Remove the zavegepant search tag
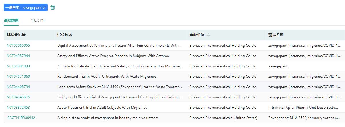Image resolution: width=345 pixels, height=127 pixels. [x=44, y=8]
